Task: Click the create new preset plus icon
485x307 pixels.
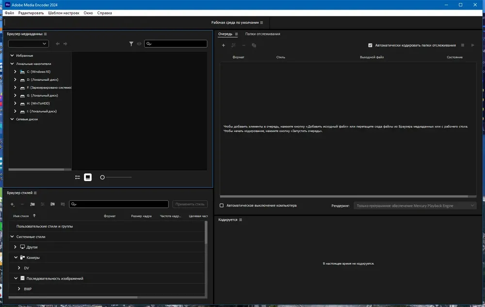Action: coord(13,204)
